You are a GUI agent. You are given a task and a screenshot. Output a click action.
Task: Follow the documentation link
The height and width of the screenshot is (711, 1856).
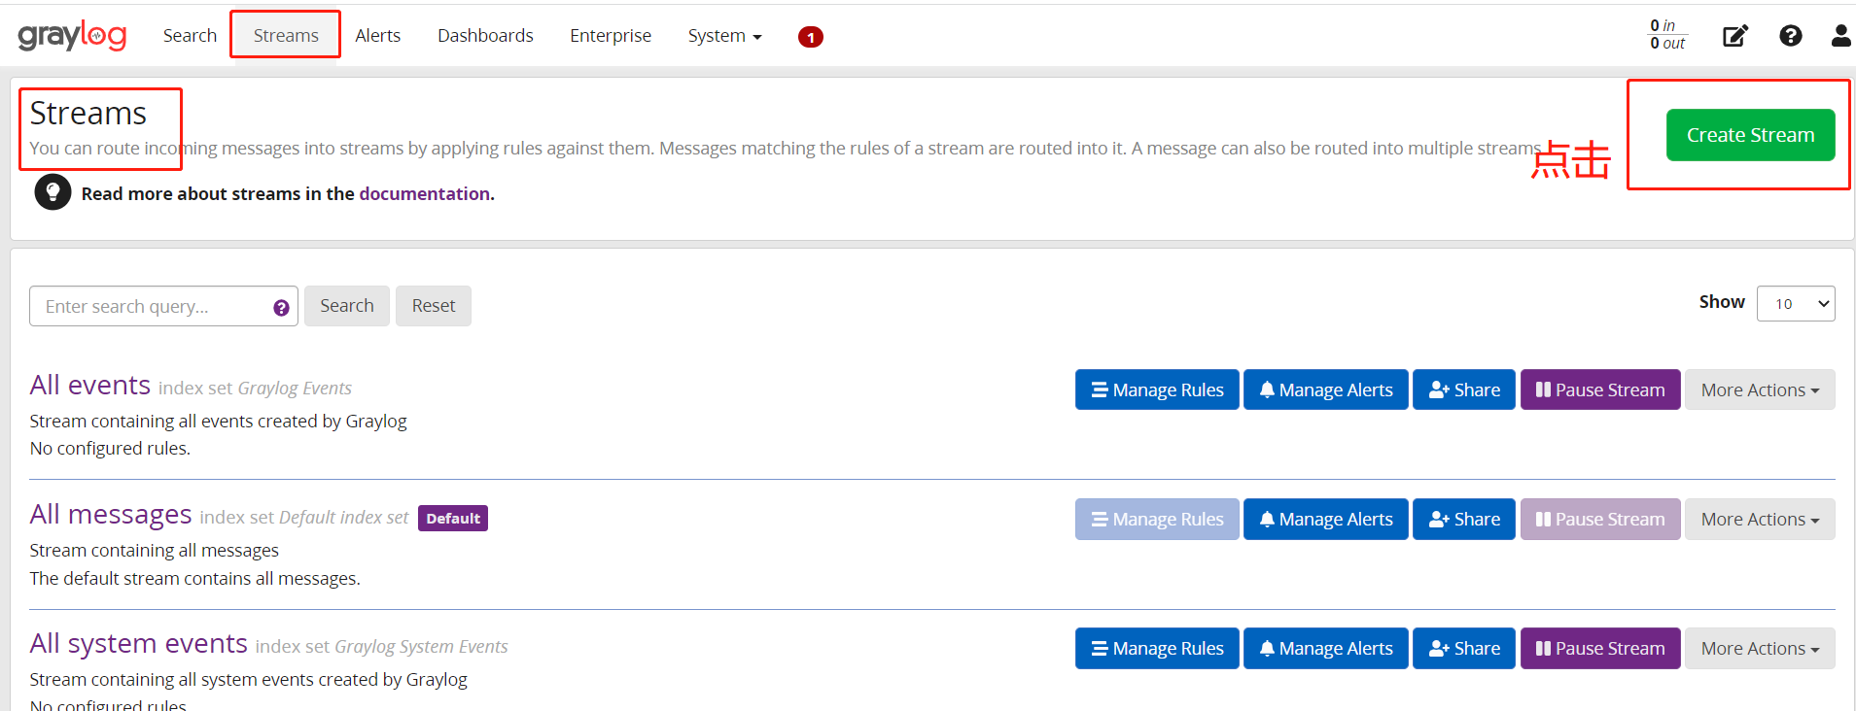(424, 193)
